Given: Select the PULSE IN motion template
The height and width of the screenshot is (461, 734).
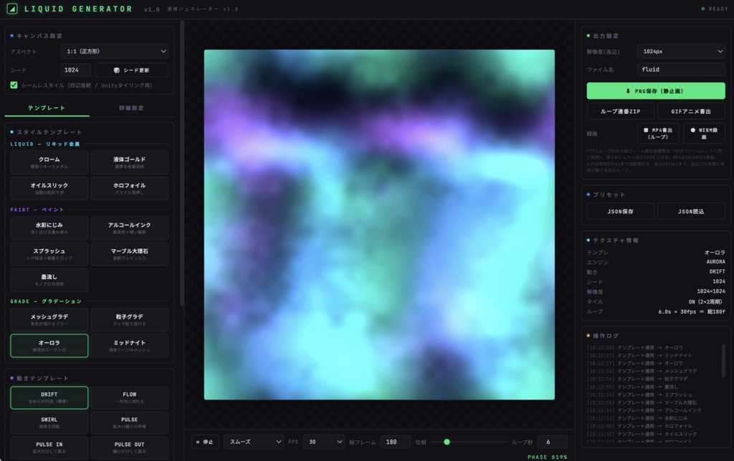Looking at the screenshot, I should click(49, 447).
